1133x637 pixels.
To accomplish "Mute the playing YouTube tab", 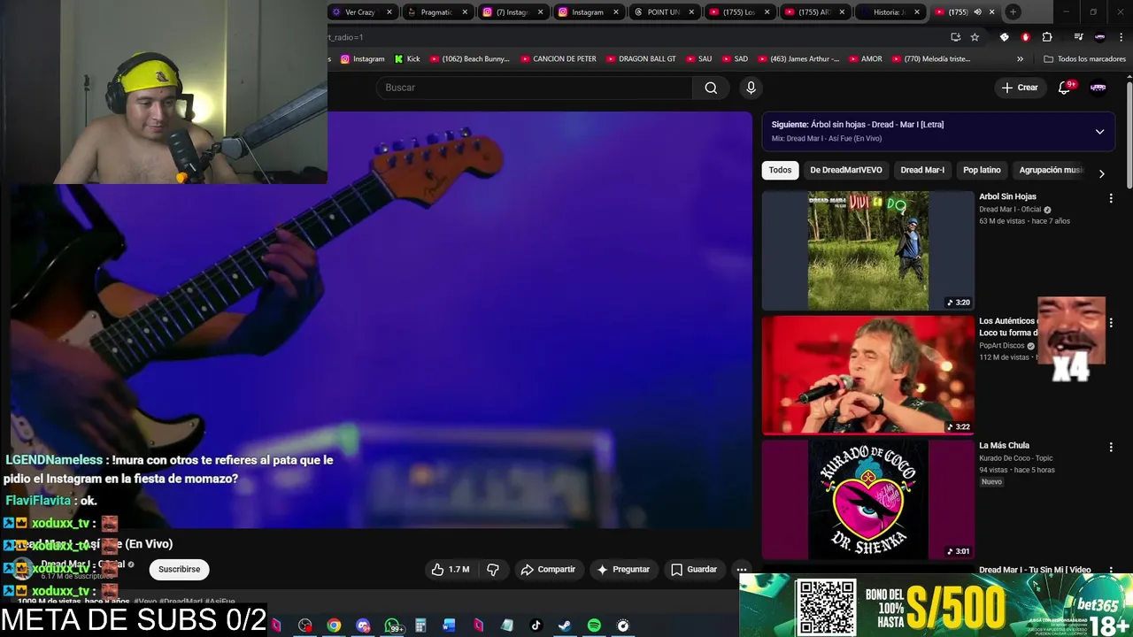I will tap(977, 12).
